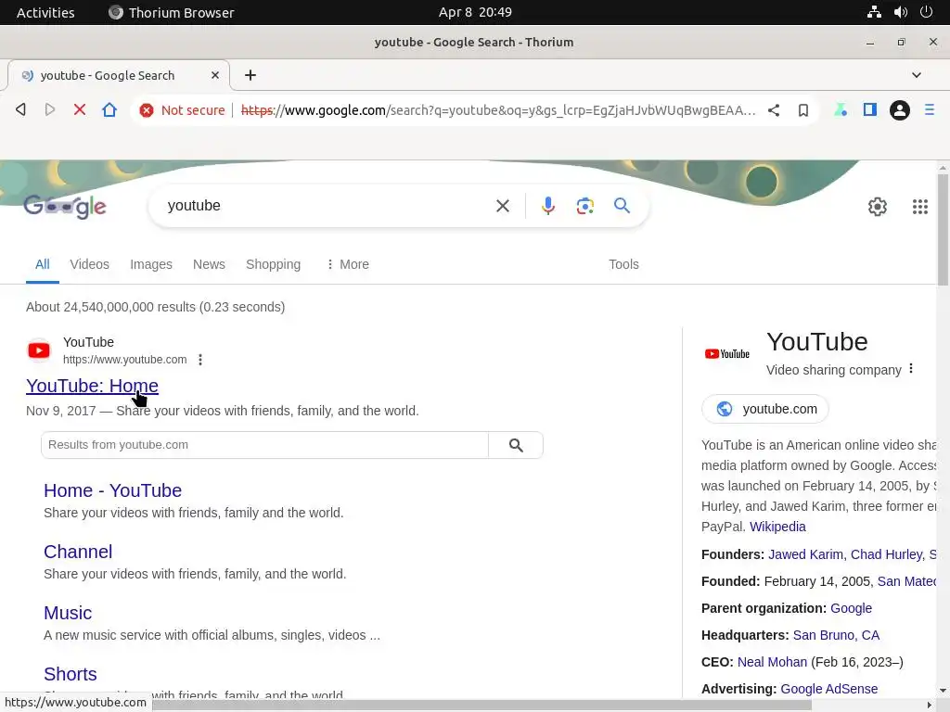Click the YouTube favicon in first result
Viewport: 950px width, 712px height.
click(x=39, y=350)
